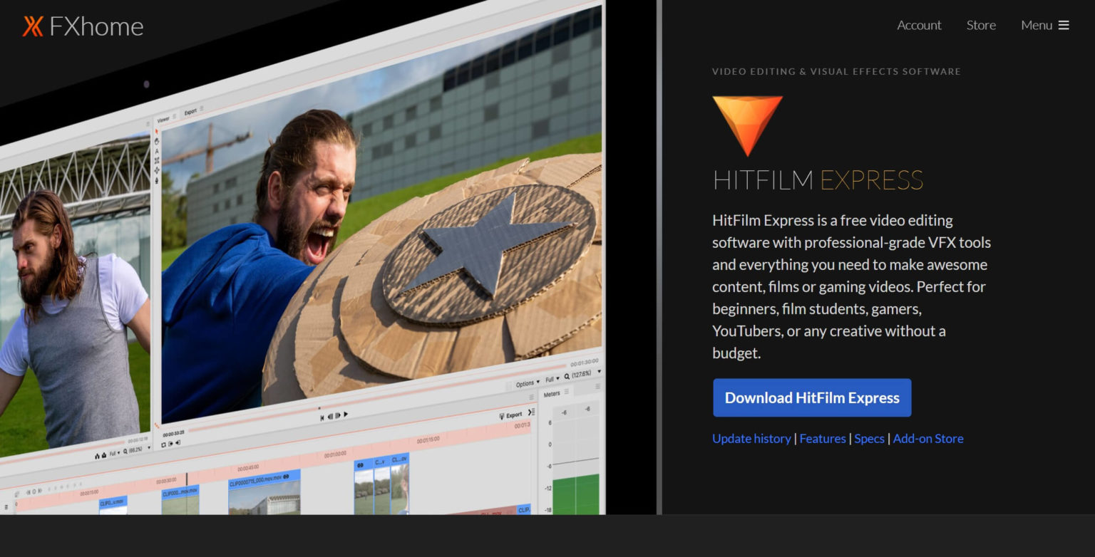Open the viewer Options dropdown
This screenshot has width=1095, height=557.
point(527,383)
